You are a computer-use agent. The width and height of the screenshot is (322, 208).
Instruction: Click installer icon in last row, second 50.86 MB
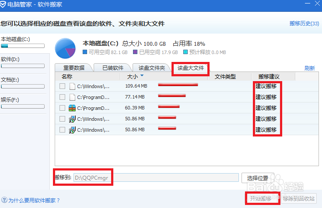pyautogui.click(x=72, y=130)
